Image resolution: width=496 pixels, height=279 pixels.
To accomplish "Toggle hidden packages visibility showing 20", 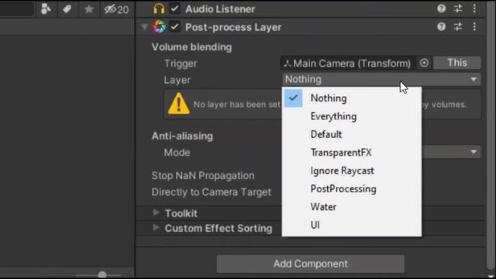I will [x=116, y=9].
